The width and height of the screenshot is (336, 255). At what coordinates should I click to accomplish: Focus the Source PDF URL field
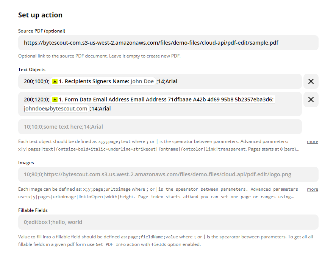tap(168, 43)
